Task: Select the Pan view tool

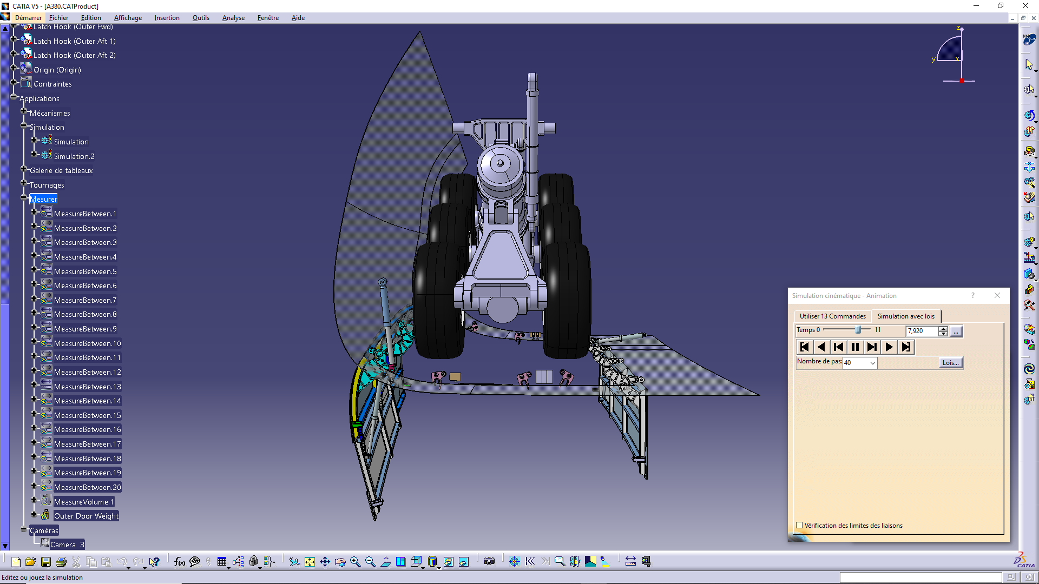Action: pyautogui.click(x=325, y=562)
